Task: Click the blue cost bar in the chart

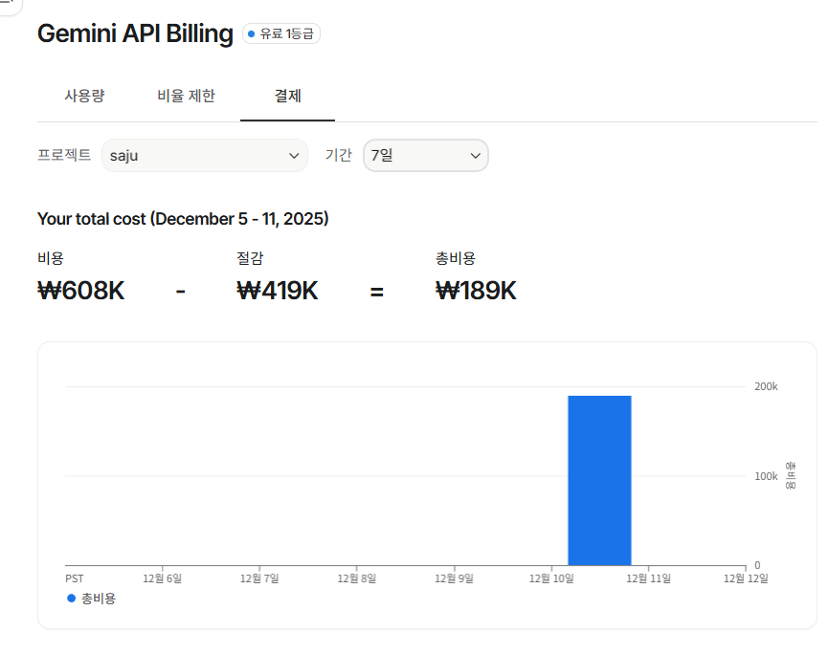Action: [599, 480]
